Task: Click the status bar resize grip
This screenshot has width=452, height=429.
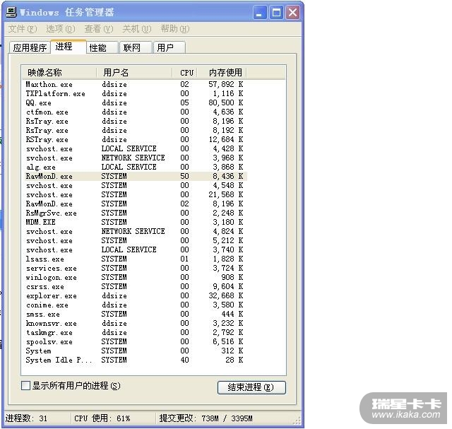Action: 297,421
